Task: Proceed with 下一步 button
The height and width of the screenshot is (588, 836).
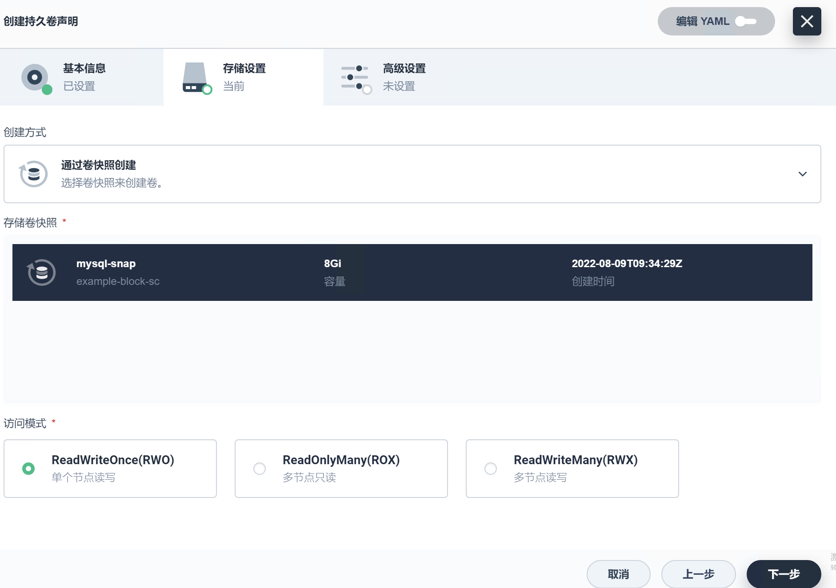Action: coord(784,574)
